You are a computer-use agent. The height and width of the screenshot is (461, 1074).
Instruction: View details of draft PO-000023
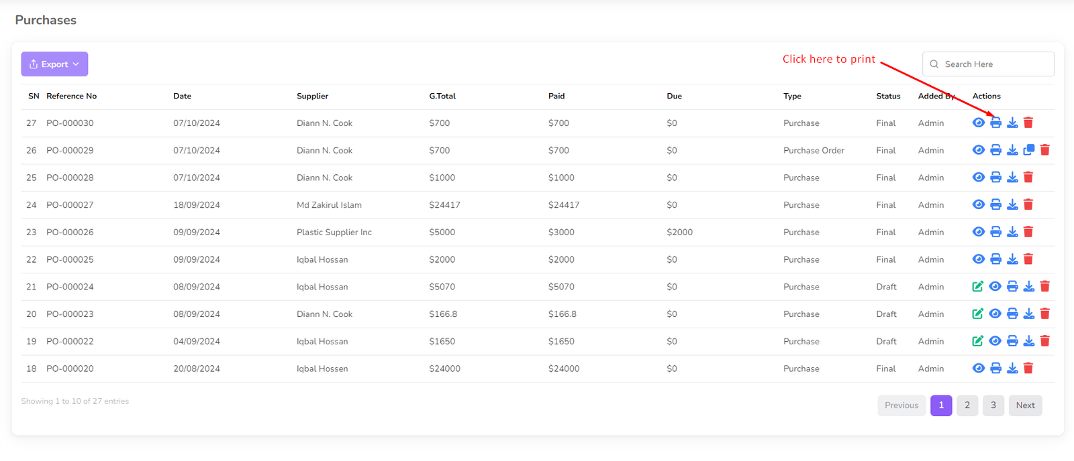pyautogui.click(x=995, y=314)
